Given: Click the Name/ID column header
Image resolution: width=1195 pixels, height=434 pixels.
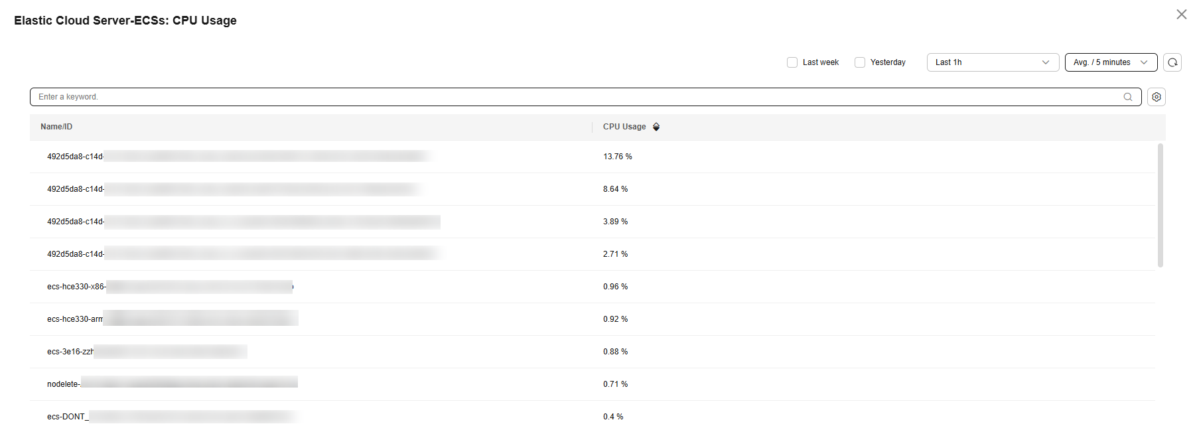Looking at the screenshot, I should pyautogui.click(x=56, y=127).
